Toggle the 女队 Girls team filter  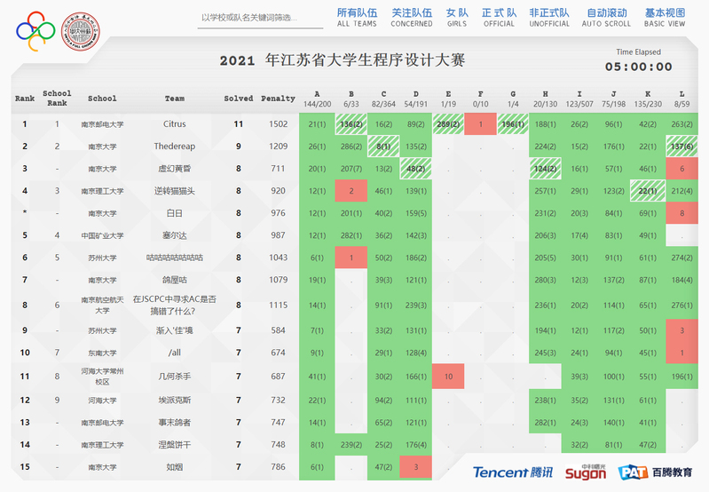click(457, 18)
